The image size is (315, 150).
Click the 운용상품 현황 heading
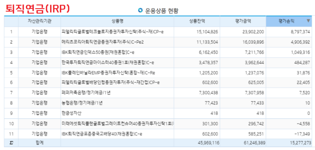161,11
